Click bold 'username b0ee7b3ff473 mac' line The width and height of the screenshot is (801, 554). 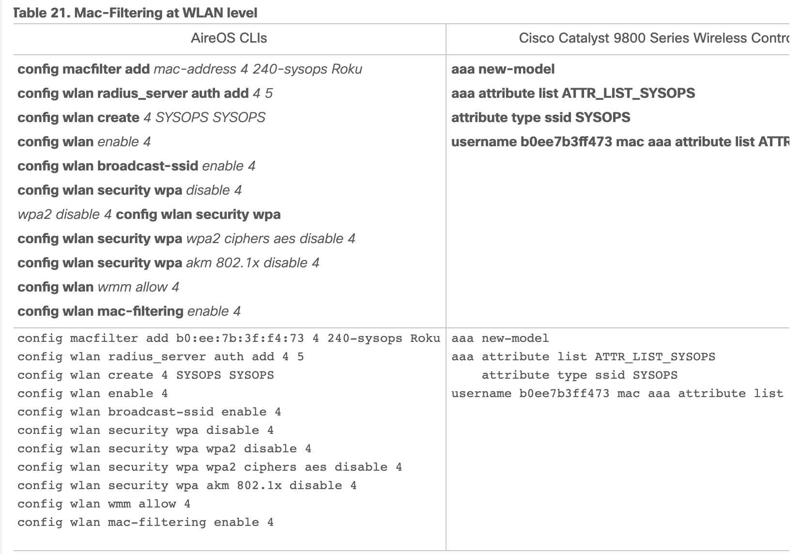(x=619, y=142)
